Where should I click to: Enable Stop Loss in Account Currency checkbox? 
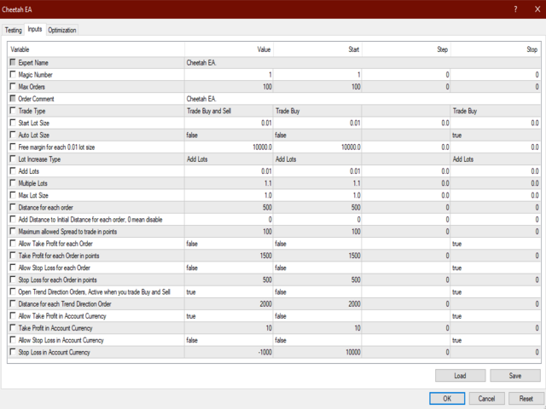tap(13, 352)
